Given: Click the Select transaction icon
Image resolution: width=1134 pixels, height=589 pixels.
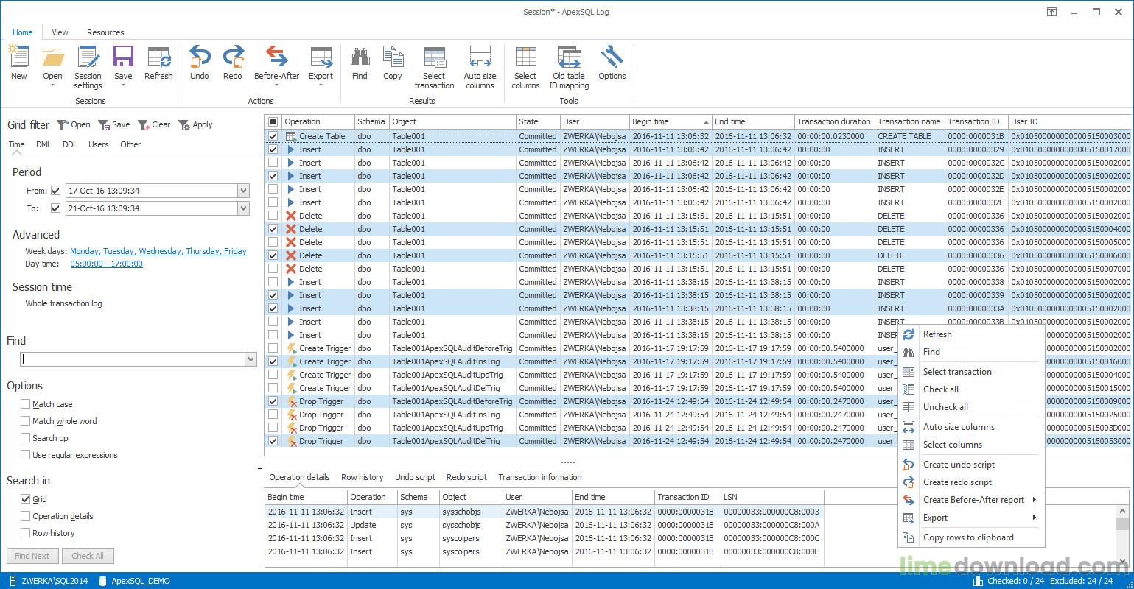Looking at the screenshot, I should pyautogui.click(x=435, y=66).
